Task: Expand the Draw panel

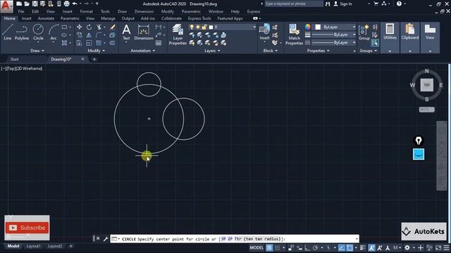Action: coord(37,51)
